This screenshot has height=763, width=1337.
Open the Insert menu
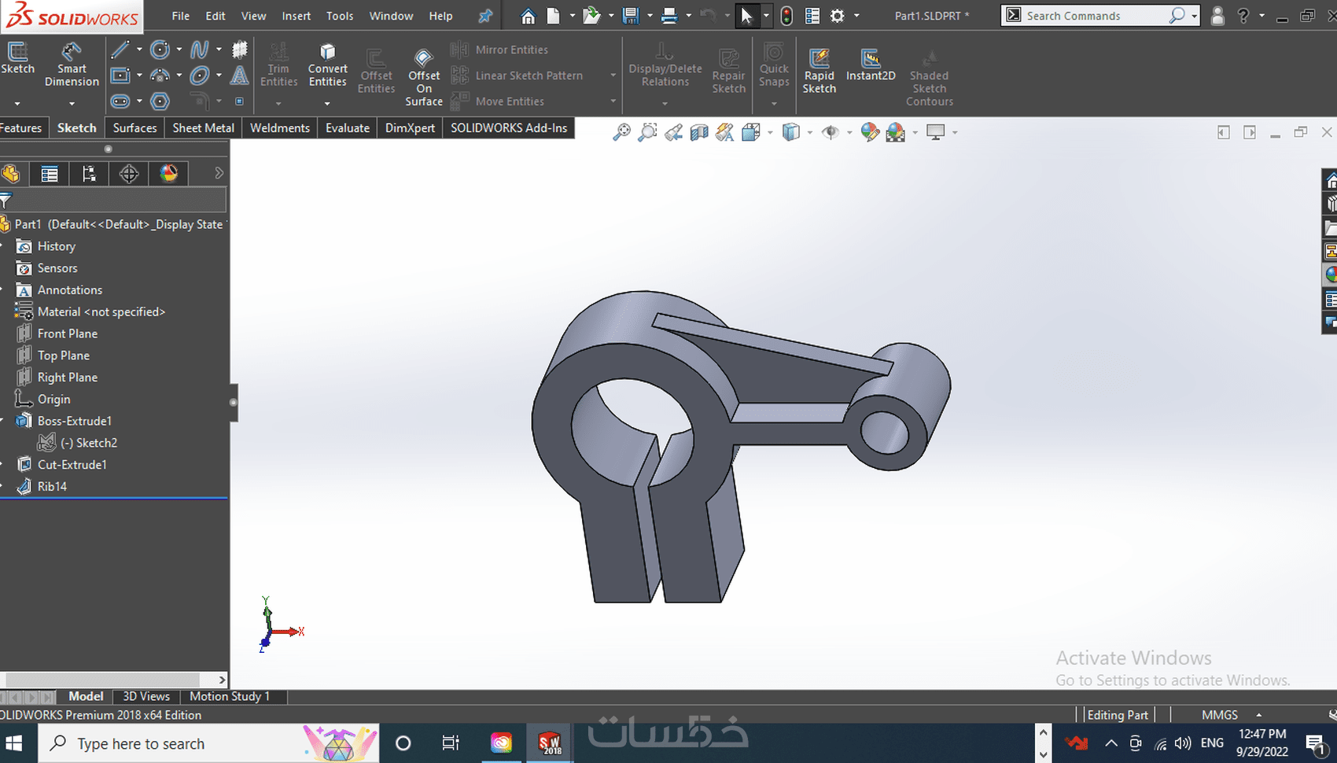[x=296, y=16]
